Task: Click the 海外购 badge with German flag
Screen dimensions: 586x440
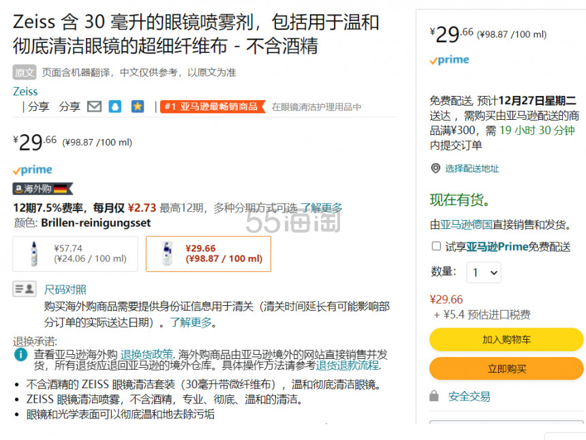Action: tap(43, 189)
